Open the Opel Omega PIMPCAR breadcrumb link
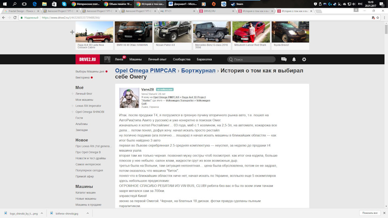 145,70
